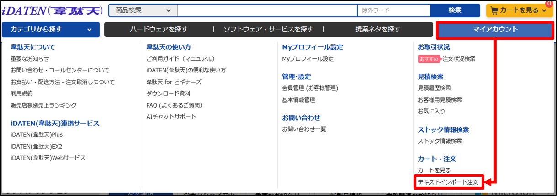This screenshot has height=196, width=557.
Task: Click the main product search text field
Action: click(x=267, y=10)
